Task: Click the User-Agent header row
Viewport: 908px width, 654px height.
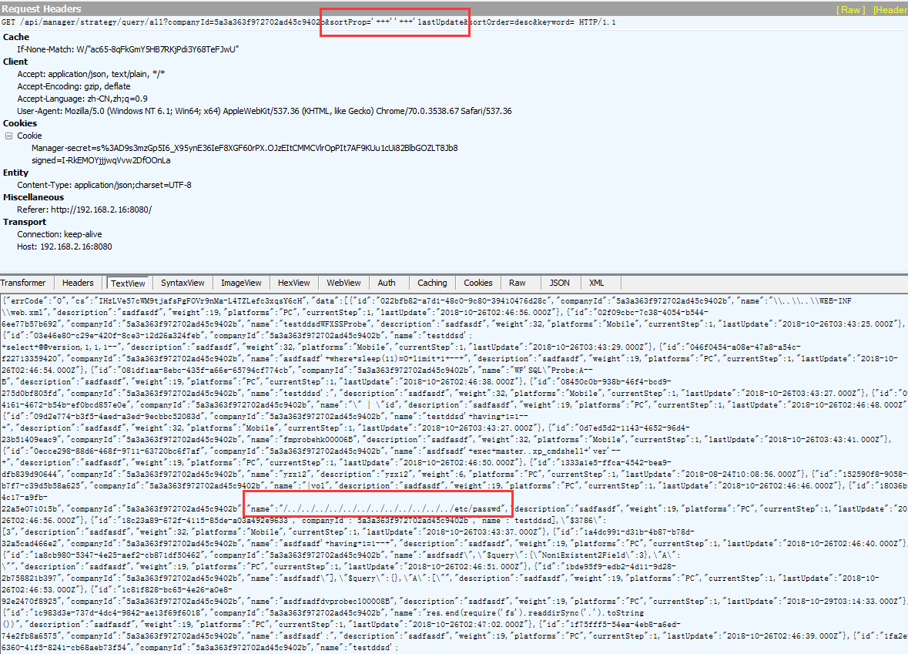Action: click(264, 111)
